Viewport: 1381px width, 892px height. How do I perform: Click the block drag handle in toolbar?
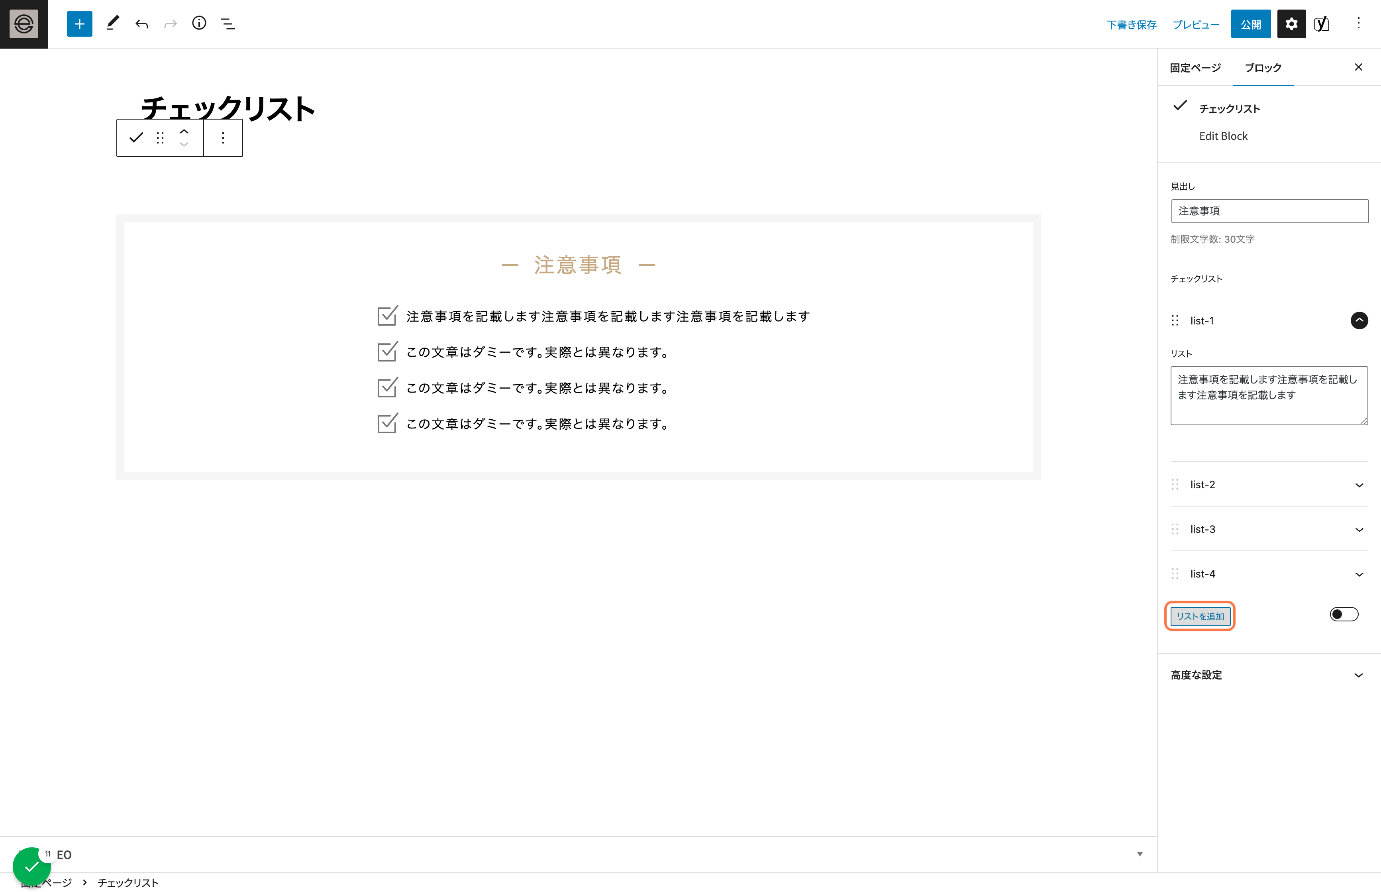(161, 138)
